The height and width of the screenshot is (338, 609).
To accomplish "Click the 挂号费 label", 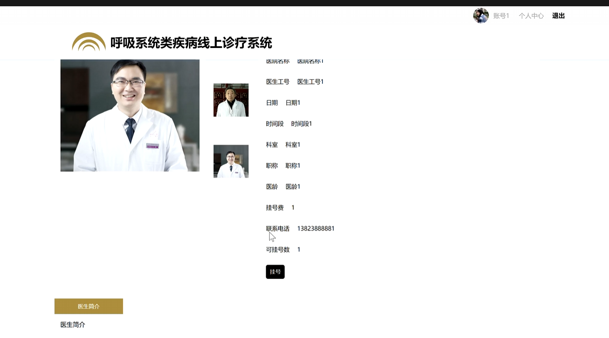I will (275, 207).
